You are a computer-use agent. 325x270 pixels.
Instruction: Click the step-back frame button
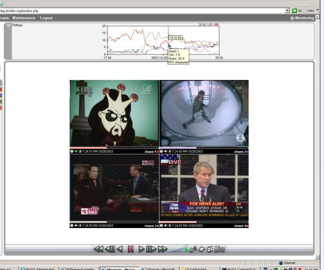(110, 249)
